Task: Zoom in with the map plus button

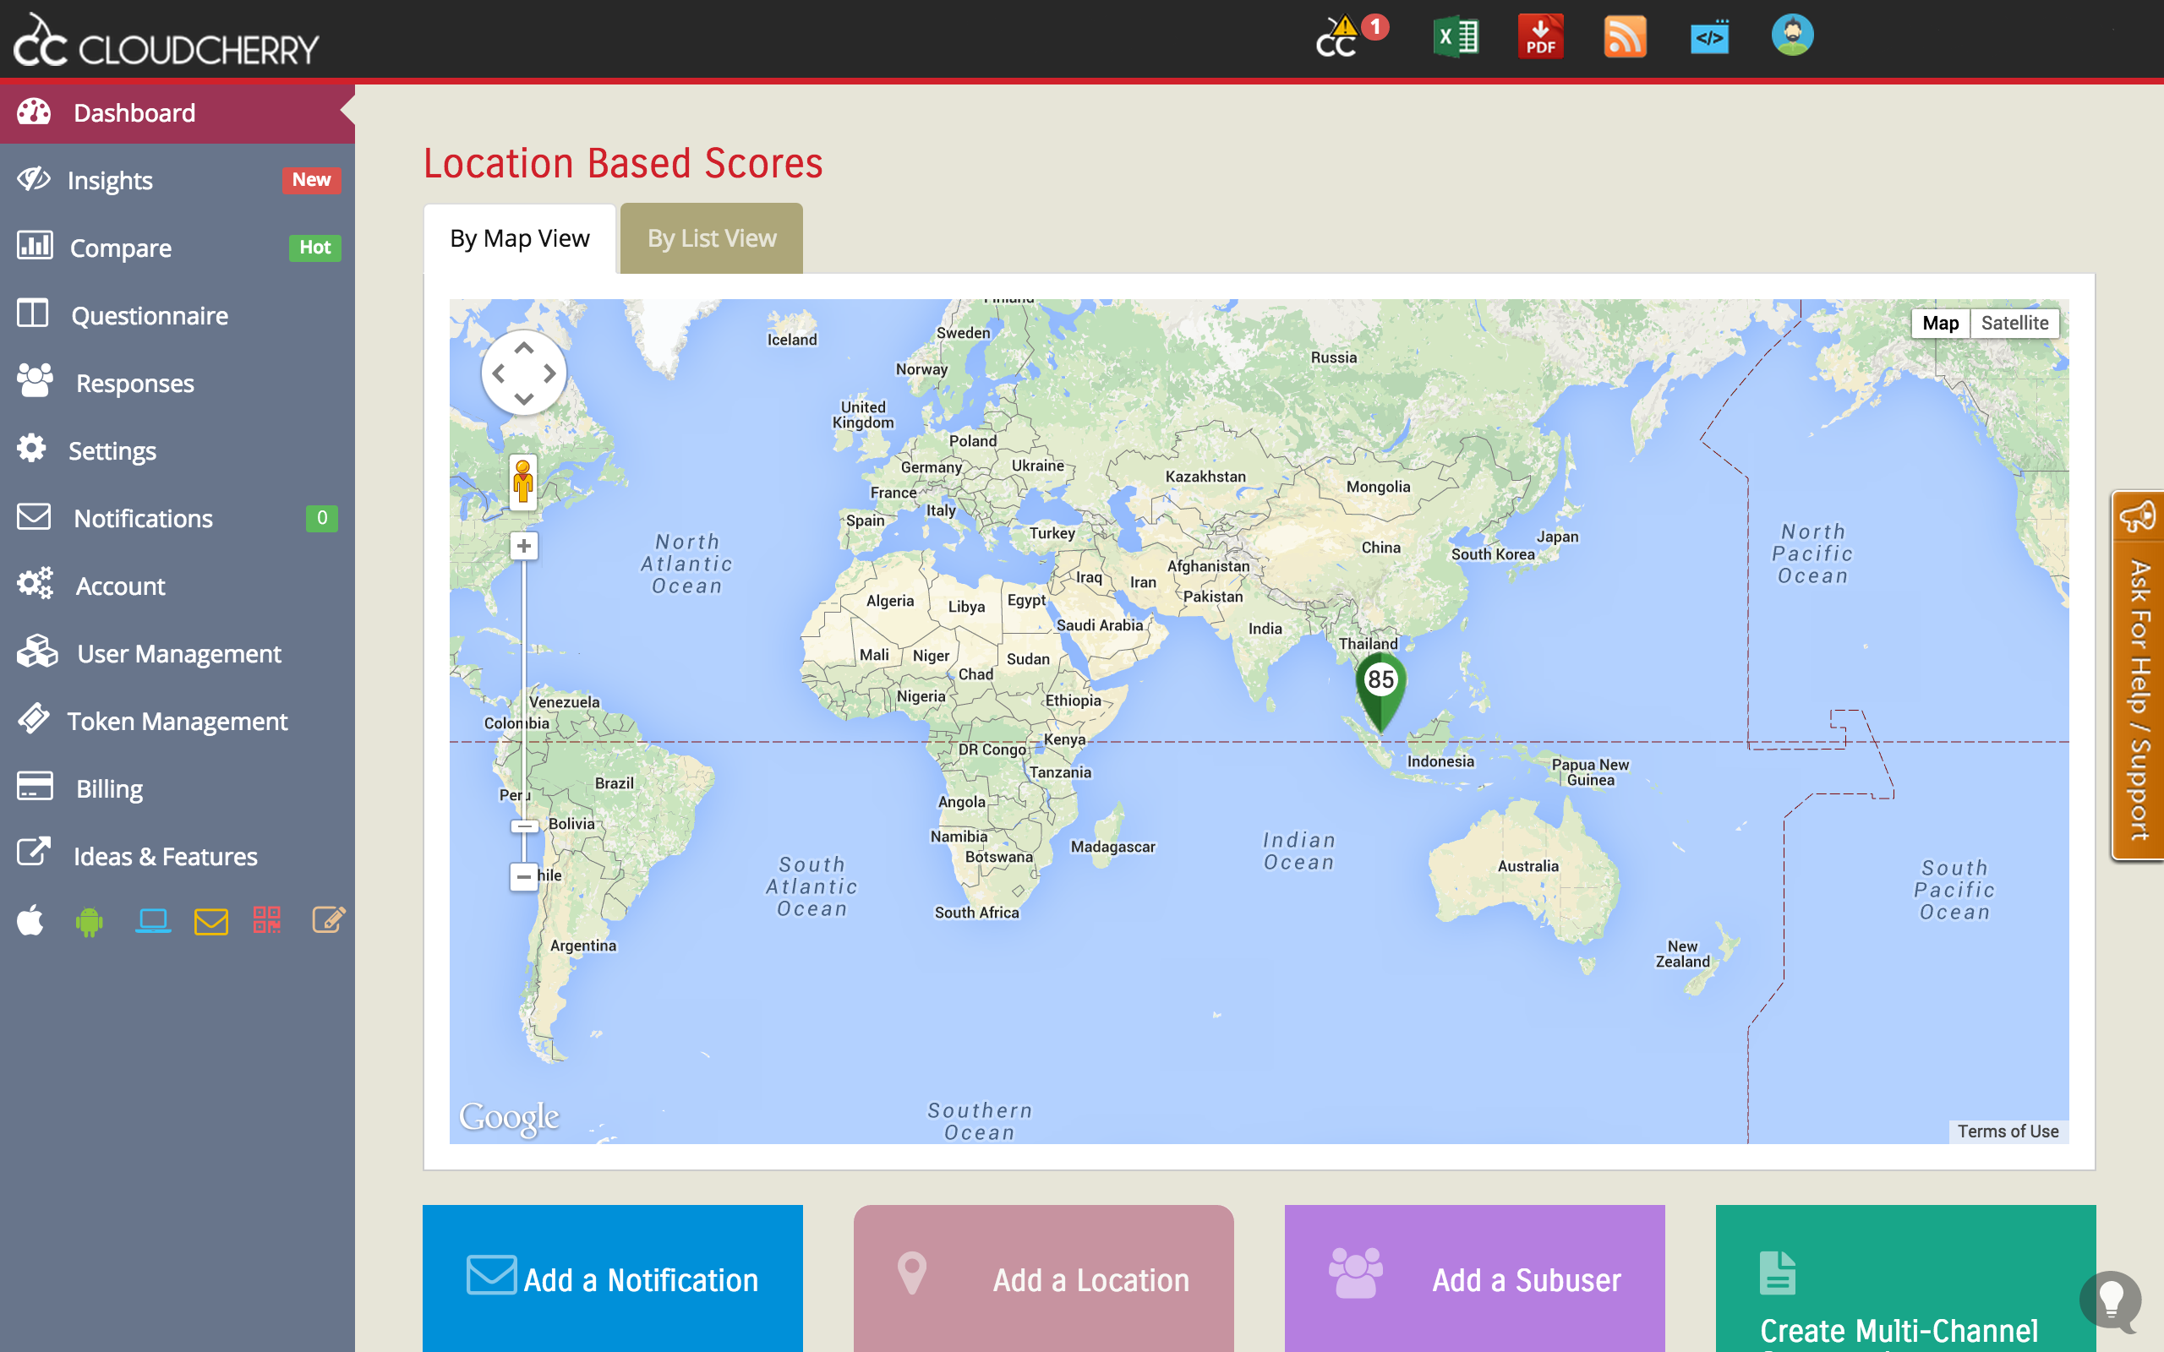Action: pos(524,546)
